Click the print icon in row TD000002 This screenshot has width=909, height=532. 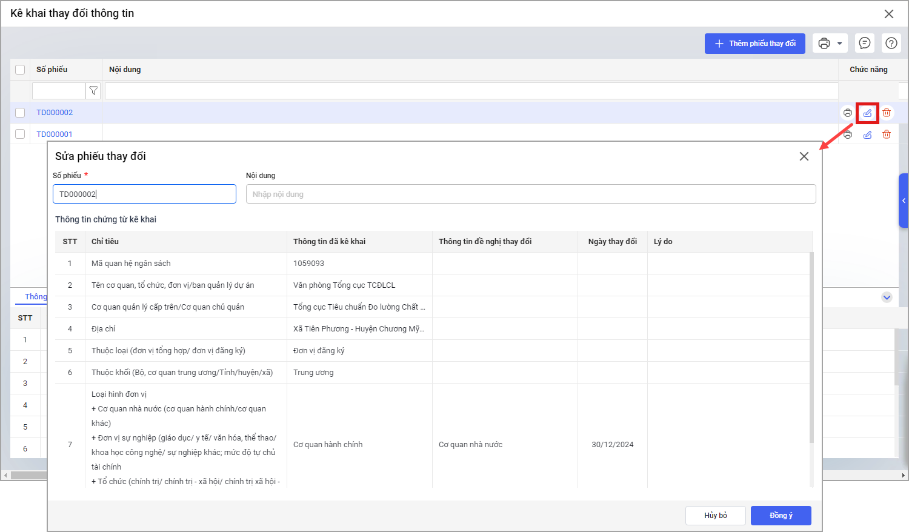pos(848,113)
